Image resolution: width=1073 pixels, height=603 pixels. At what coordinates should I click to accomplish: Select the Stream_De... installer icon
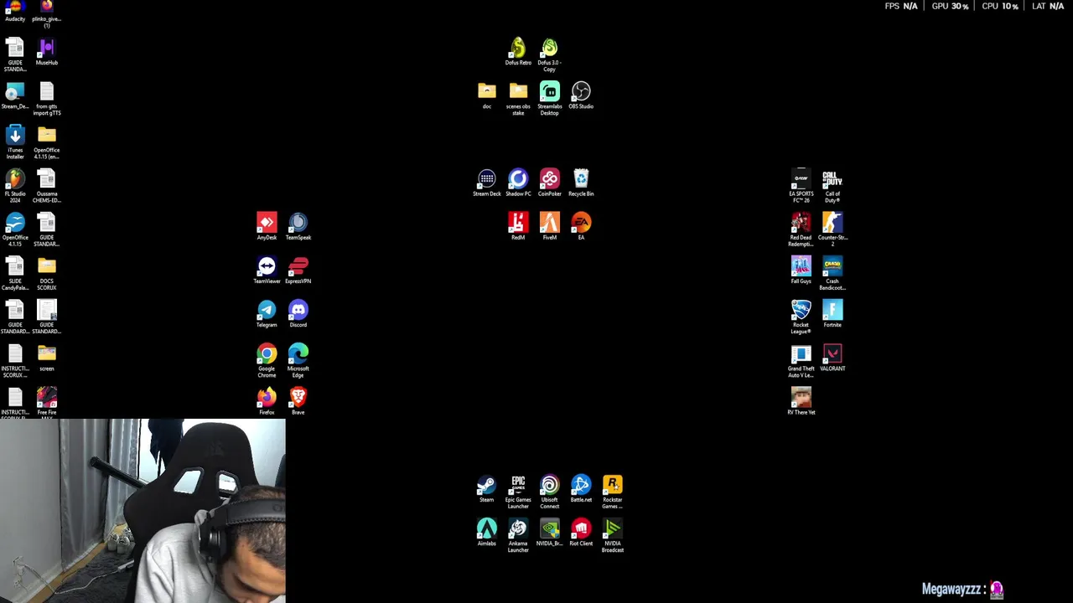(x=15, y=96)
